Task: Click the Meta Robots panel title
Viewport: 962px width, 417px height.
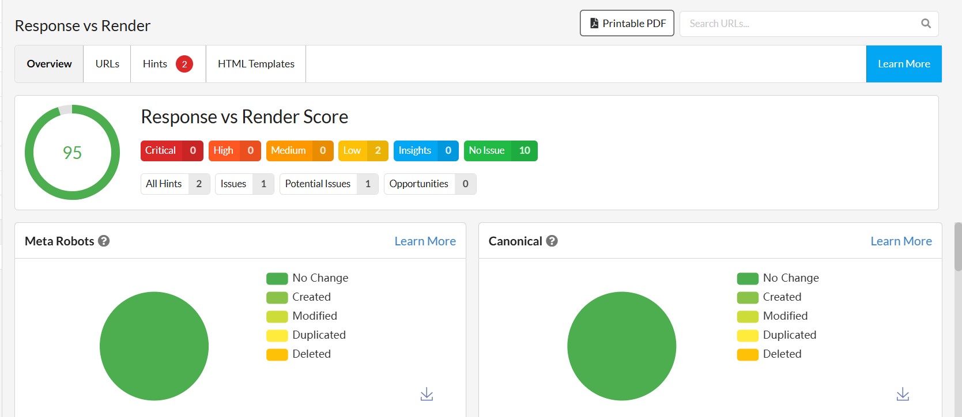Action: (59, 241)
